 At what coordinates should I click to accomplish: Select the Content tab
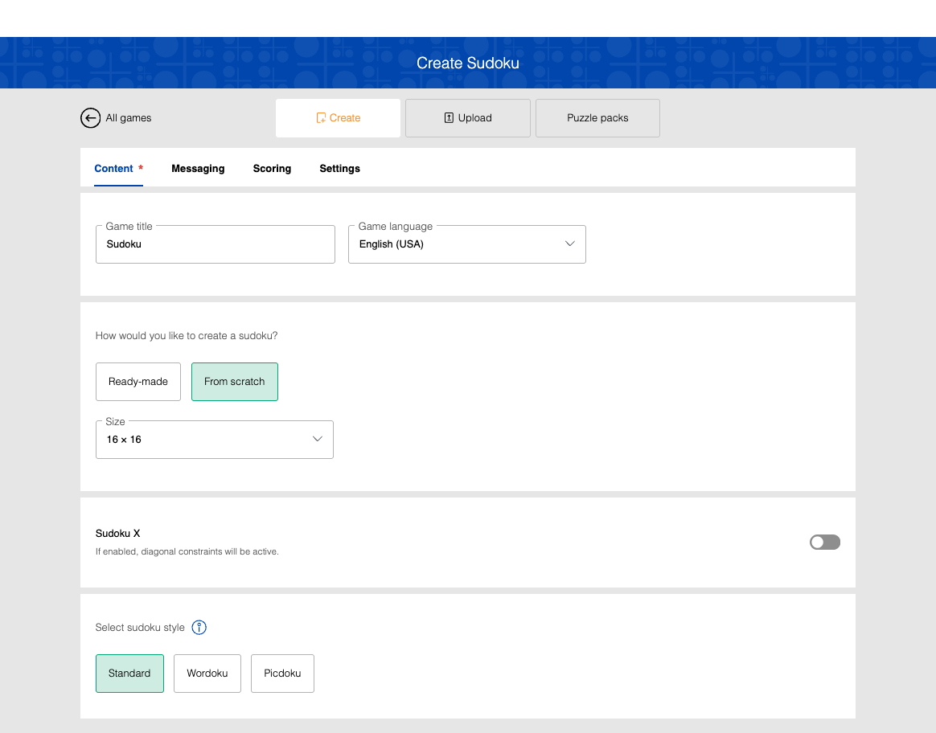tap(114, 169)
